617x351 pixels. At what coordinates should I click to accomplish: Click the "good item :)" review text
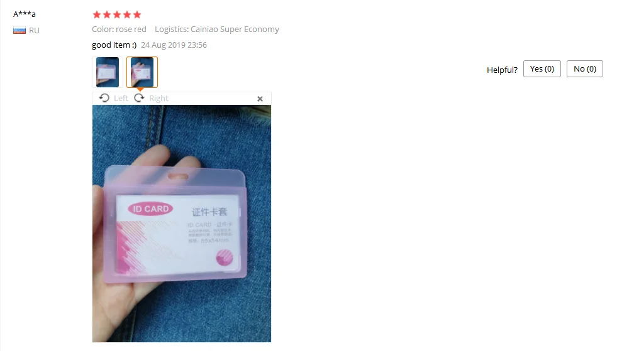[x=114, y=45]
